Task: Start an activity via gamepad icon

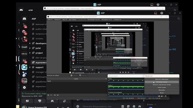Action: [52, 101]
